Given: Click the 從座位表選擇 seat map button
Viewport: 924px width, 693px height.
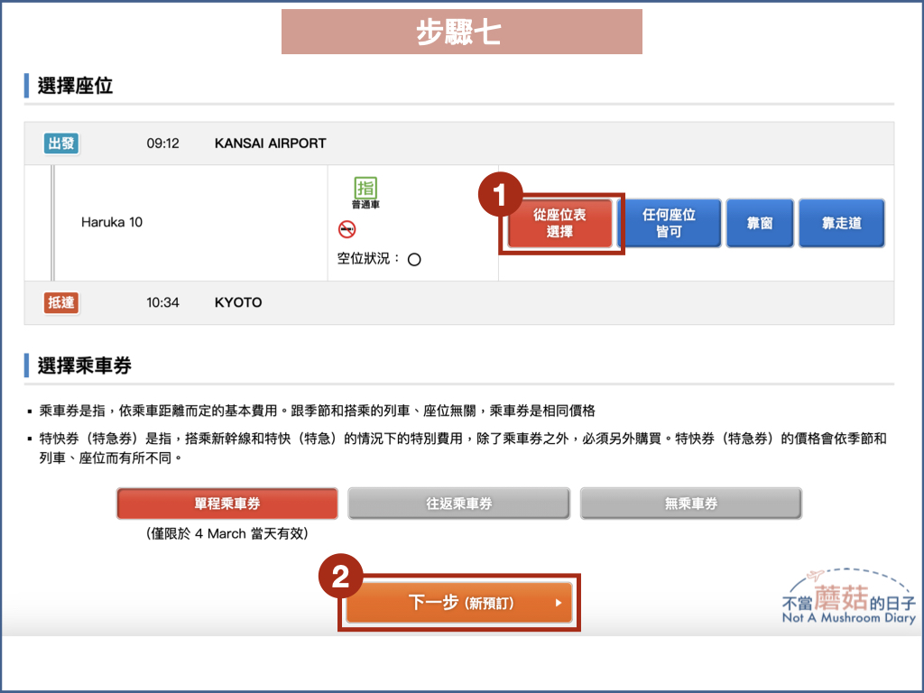Looking at the screenshot, I should pyautogui.click(x=560, y=223).
